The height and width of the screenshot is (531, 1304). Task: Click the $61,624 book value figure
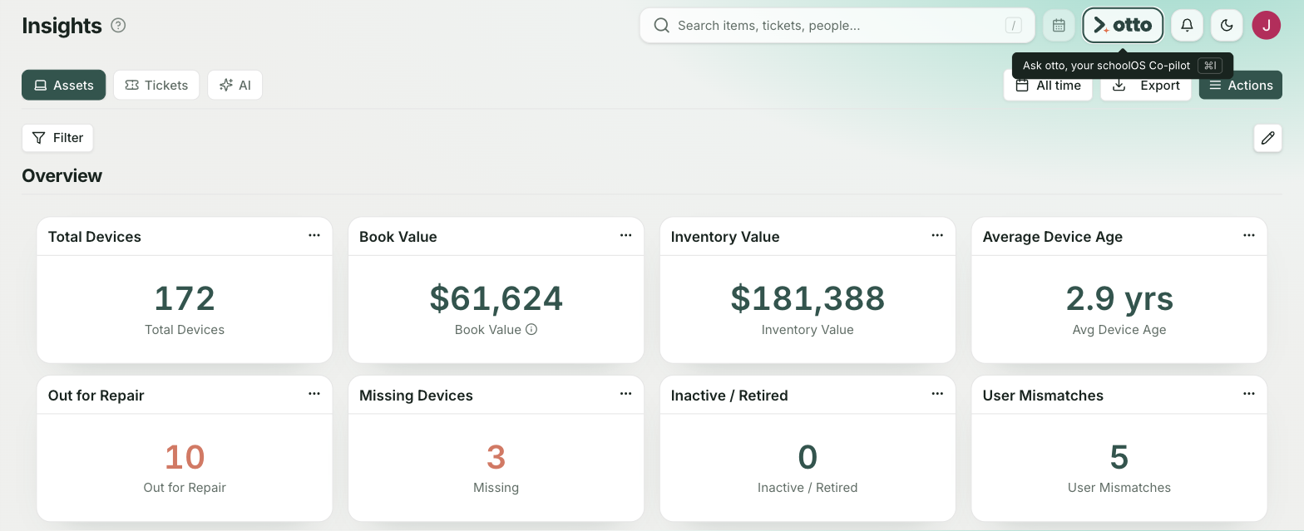point(496,298)
